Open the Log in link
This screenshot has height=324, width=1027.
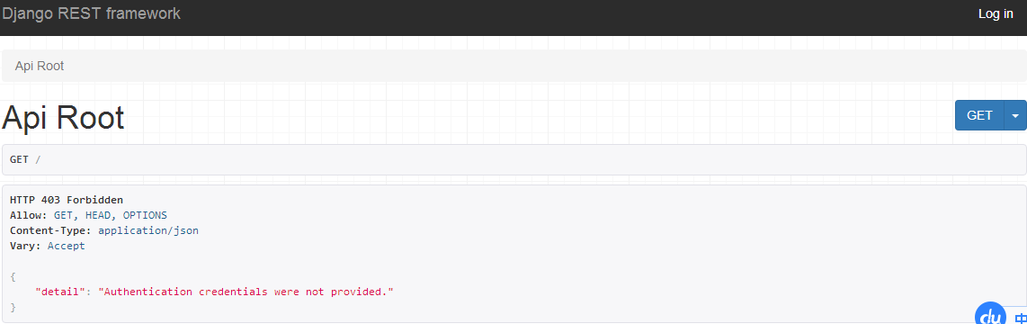996,13
